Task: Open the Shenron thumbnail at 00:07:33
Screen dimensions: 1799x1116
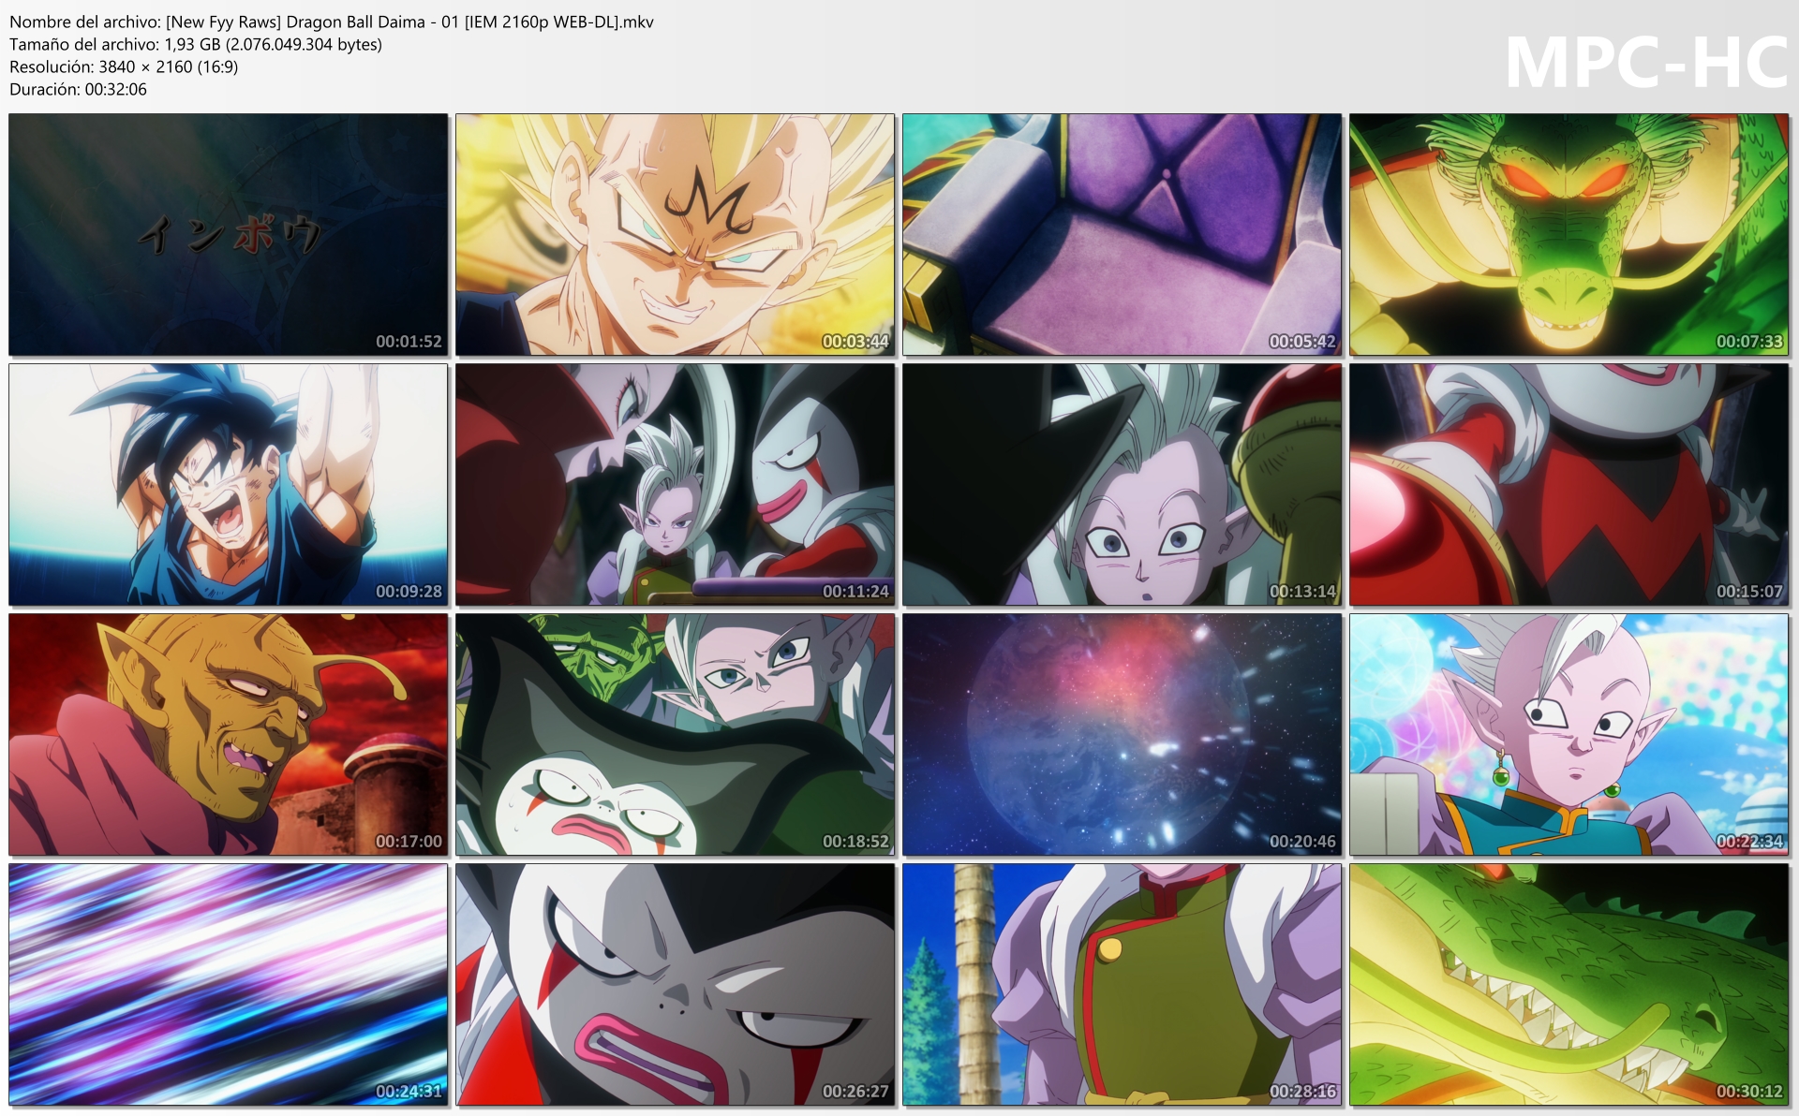Action: tap(1569, 235)
